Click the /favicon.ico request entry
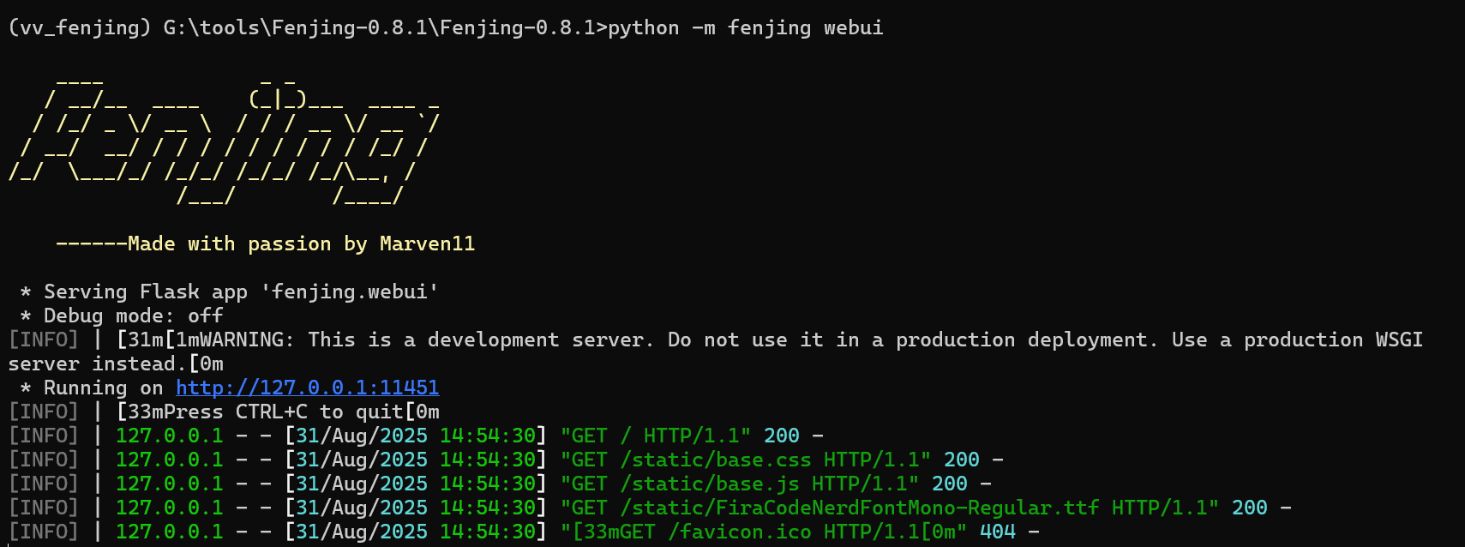The width and height of the screenshot is (1465, 547). point(739,532)
